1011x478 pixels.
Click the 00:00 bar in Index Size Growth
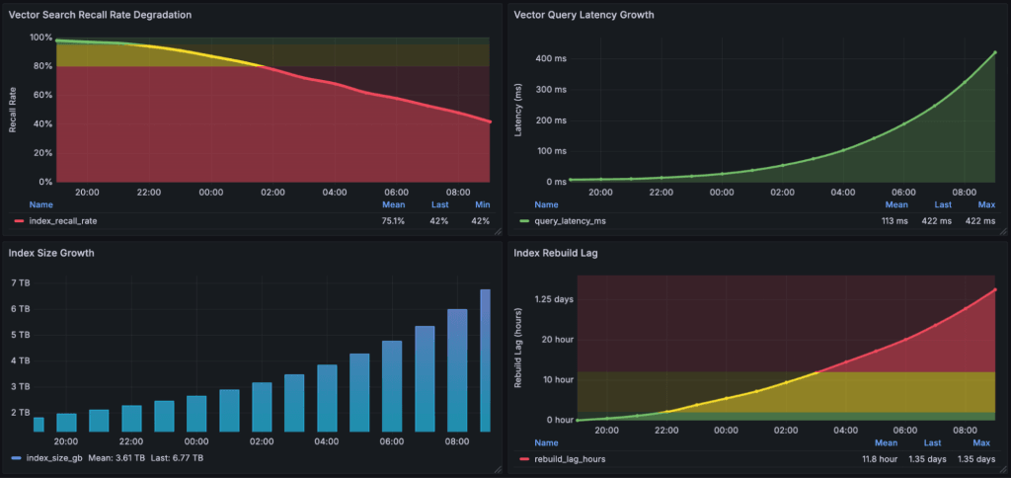click(x=196, y=414)
